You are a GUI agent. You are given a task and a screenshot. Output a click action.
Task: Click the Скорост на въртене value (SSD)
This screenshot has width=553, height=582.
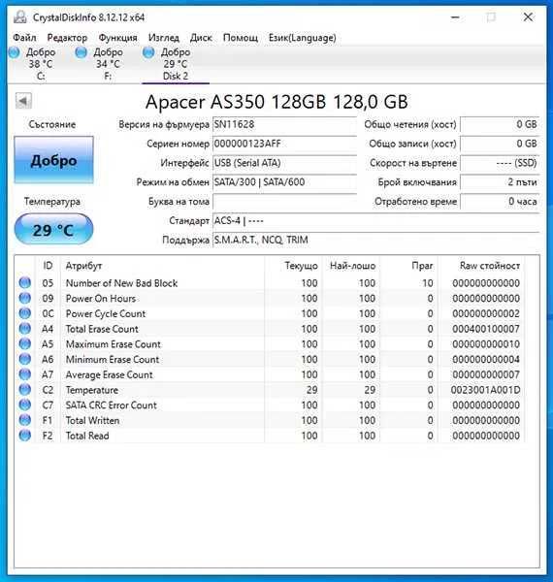[500, 163]
